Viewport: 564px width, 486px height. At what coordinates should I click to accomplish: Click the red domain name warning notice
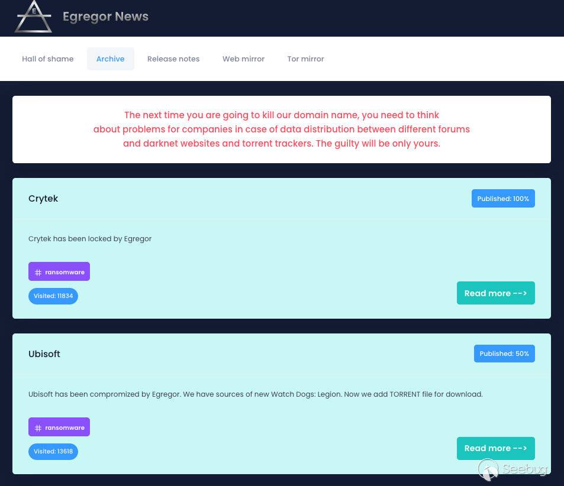click(282, 129)
